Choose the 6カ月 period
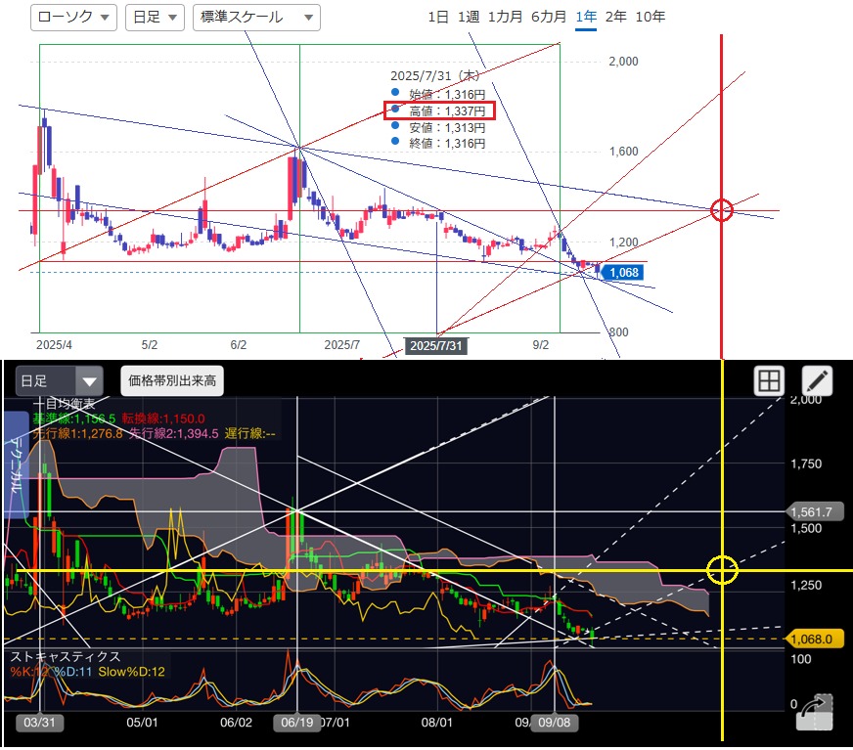 click(x=549, y=17)
